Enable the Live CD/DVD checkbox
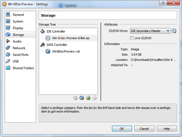The height and width of the screenshot is (137, 182). click(x=132, y=38)
